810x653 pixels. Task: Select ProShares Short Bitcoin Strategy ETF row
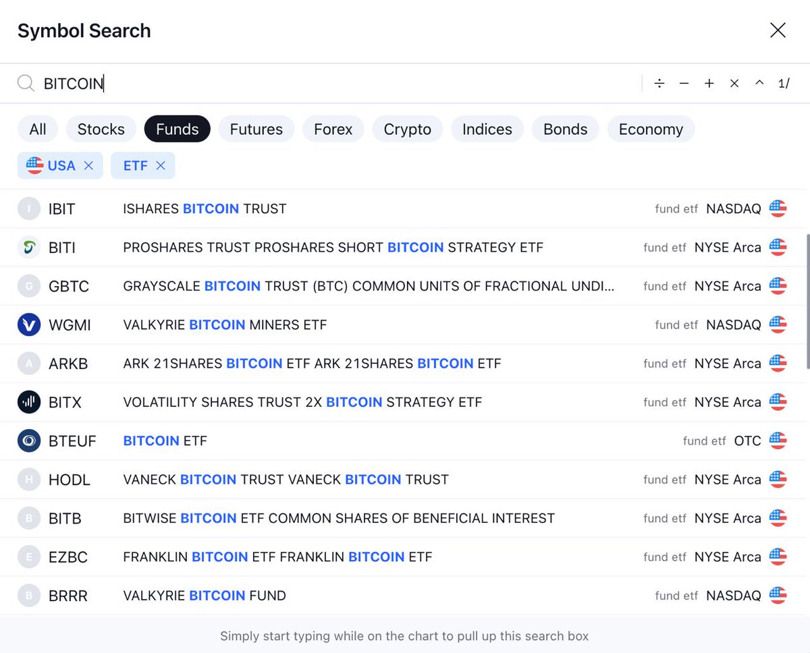tap(402, 248)
